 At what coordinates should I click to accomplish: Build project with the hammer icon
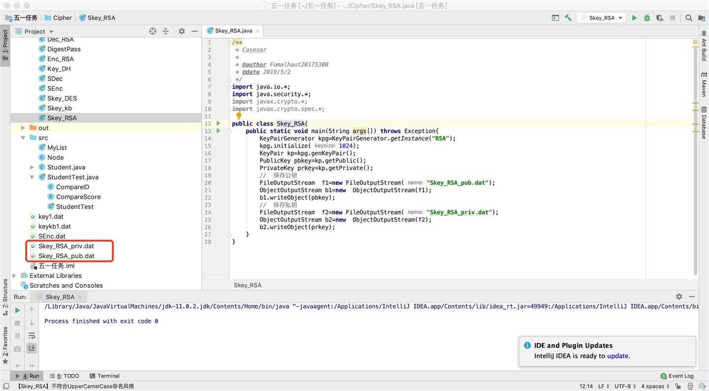(x=568, y=18)
